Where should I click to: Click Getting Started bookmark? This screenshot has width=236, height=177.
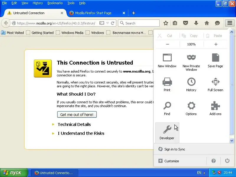(40, 33)
